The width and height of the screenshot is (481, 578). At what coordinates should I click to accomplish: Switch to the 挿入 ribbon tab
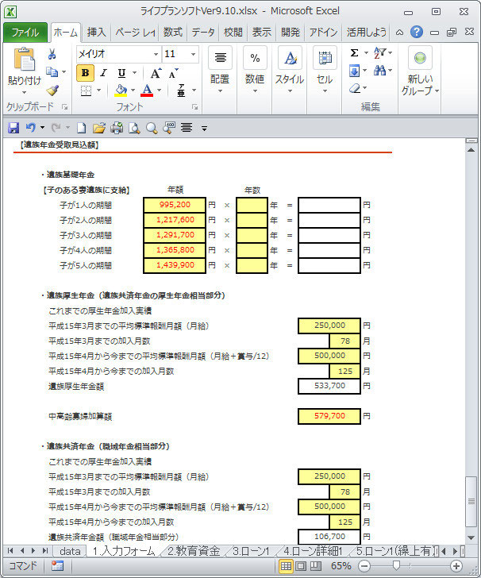(x=96, y=33)
